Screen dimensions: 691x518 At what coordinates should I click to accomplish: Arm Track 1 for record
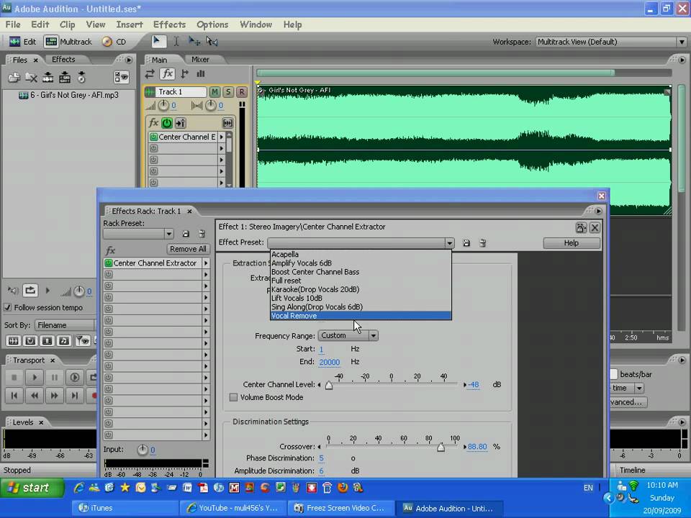point(242,92)
